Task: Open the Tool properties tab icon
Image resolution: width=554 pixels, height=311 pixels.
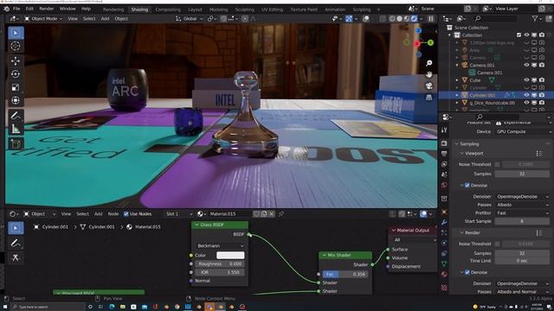Action: point(444,130)
